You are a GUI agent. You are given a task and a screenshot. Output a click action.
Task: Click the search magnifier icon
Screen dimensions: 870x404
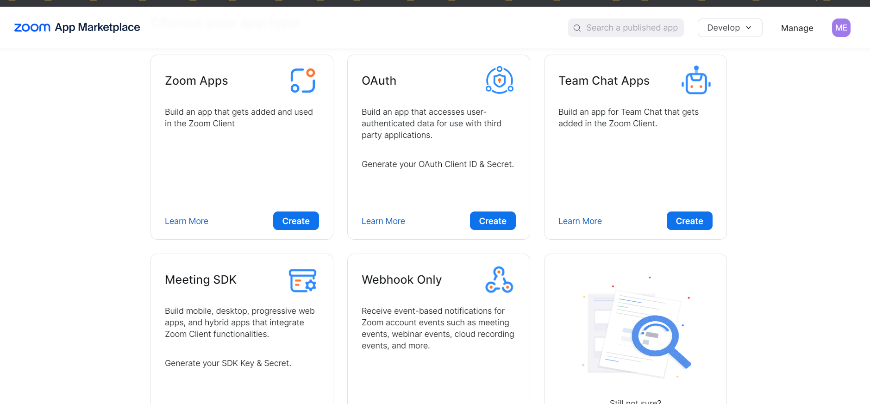(577, 28)
